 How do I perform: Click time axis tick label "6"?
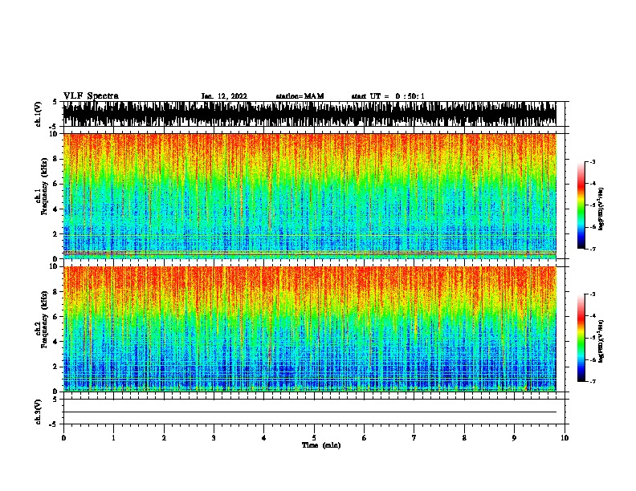click(365, 438)
